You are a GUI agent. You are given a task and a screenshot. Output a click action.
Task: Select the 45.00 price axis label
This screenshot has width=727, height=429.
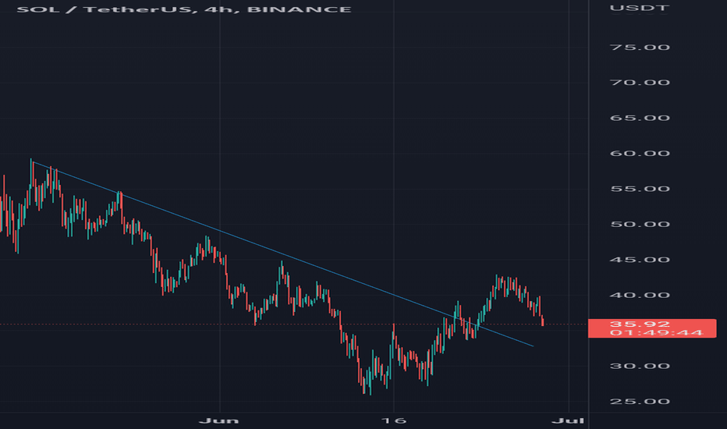[x=640, y=260]
